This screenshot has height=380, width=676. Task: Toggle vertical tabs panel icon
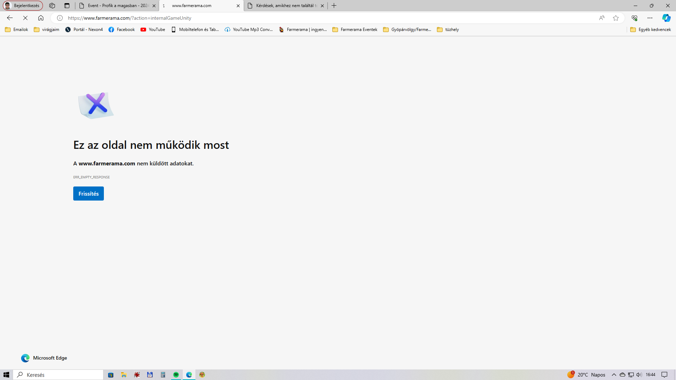pyautogui.click(x=67, y=6)
